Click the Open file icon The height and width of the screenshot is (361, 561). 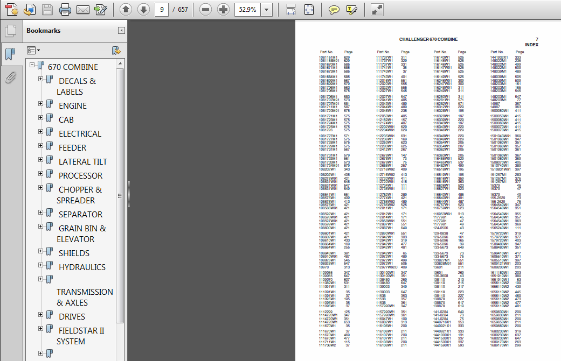29,9
